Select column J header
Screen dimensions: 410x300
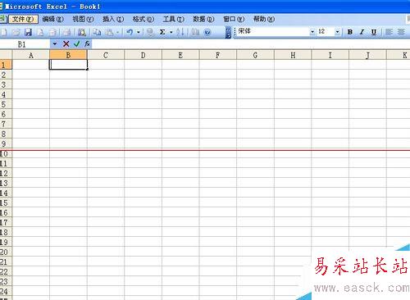[x=367, y=55]
